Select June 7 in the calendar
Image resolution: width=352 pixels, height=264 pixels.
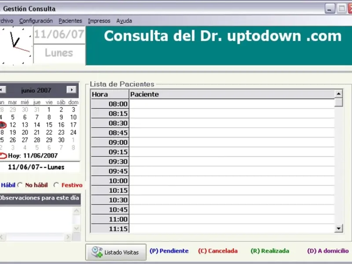pyautogui.click(x=37, y=117)
